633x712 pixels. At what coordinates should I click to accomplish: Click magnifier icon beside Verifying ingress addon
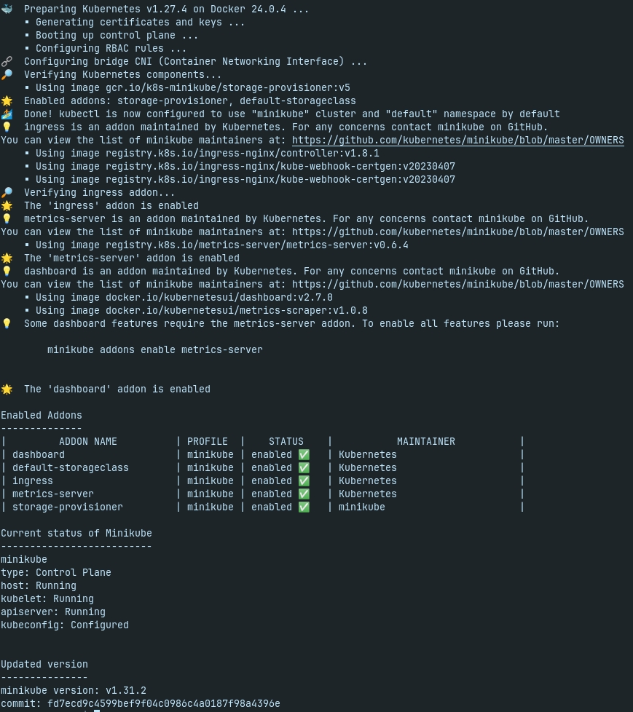[7, 192]
